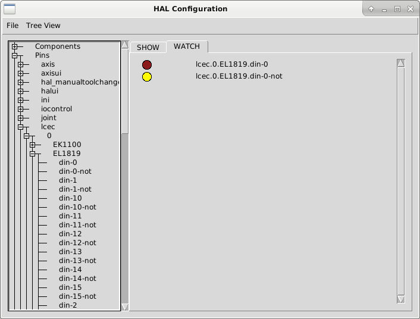The height and width of the screenshot is (319, 420).
Task: Select din-12 in the tree
Action: point(70,234)
